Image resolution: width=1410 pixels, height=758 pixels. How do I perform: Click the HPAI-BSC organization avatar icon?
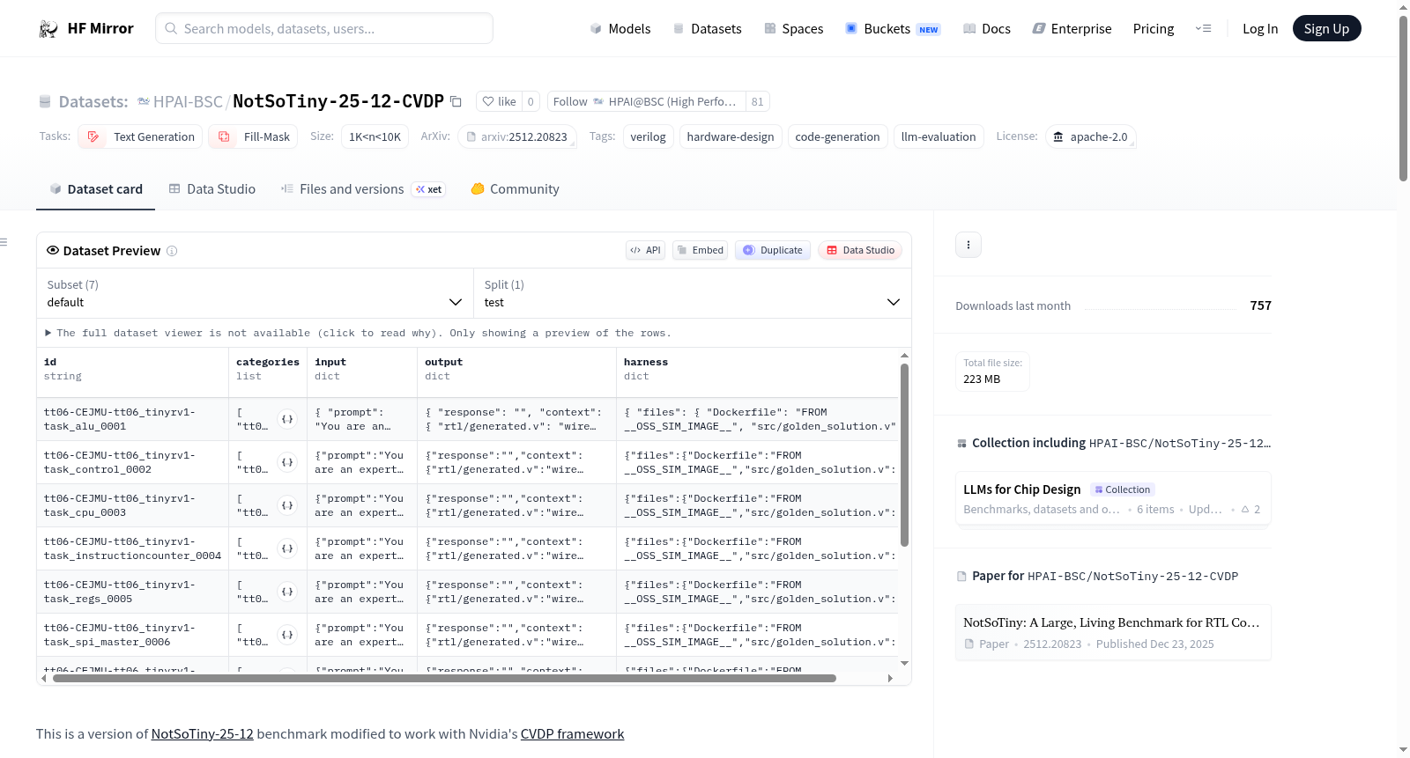[x=144, y=101]
